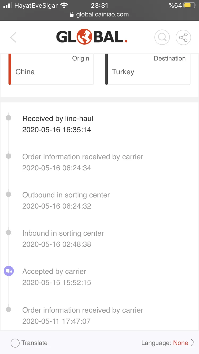The height and width of the screenshot is (354, 199).
Task: Tap the Translate label text
Action: coord(34,343)
